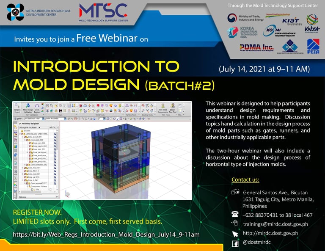Click the red cube icon in Mold Tools
Viewport: 325px width, 251px height.
(x=98, y=105)
